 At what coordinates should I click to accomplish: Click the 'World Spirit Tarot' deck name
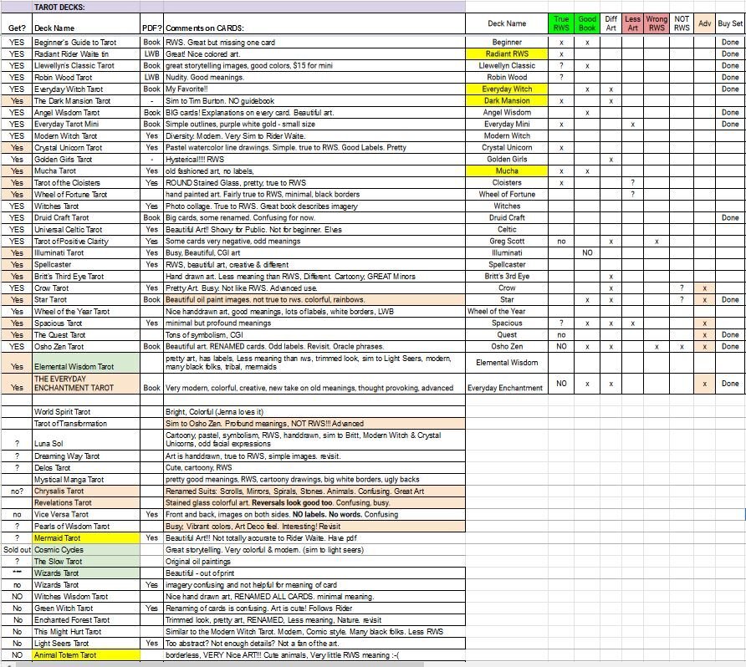(64, 411)
